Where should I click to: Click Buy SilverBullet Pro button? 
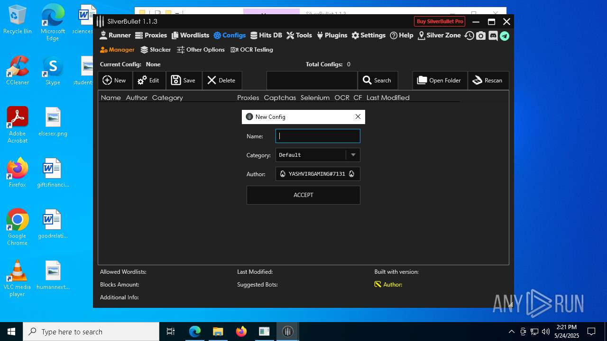440,21
